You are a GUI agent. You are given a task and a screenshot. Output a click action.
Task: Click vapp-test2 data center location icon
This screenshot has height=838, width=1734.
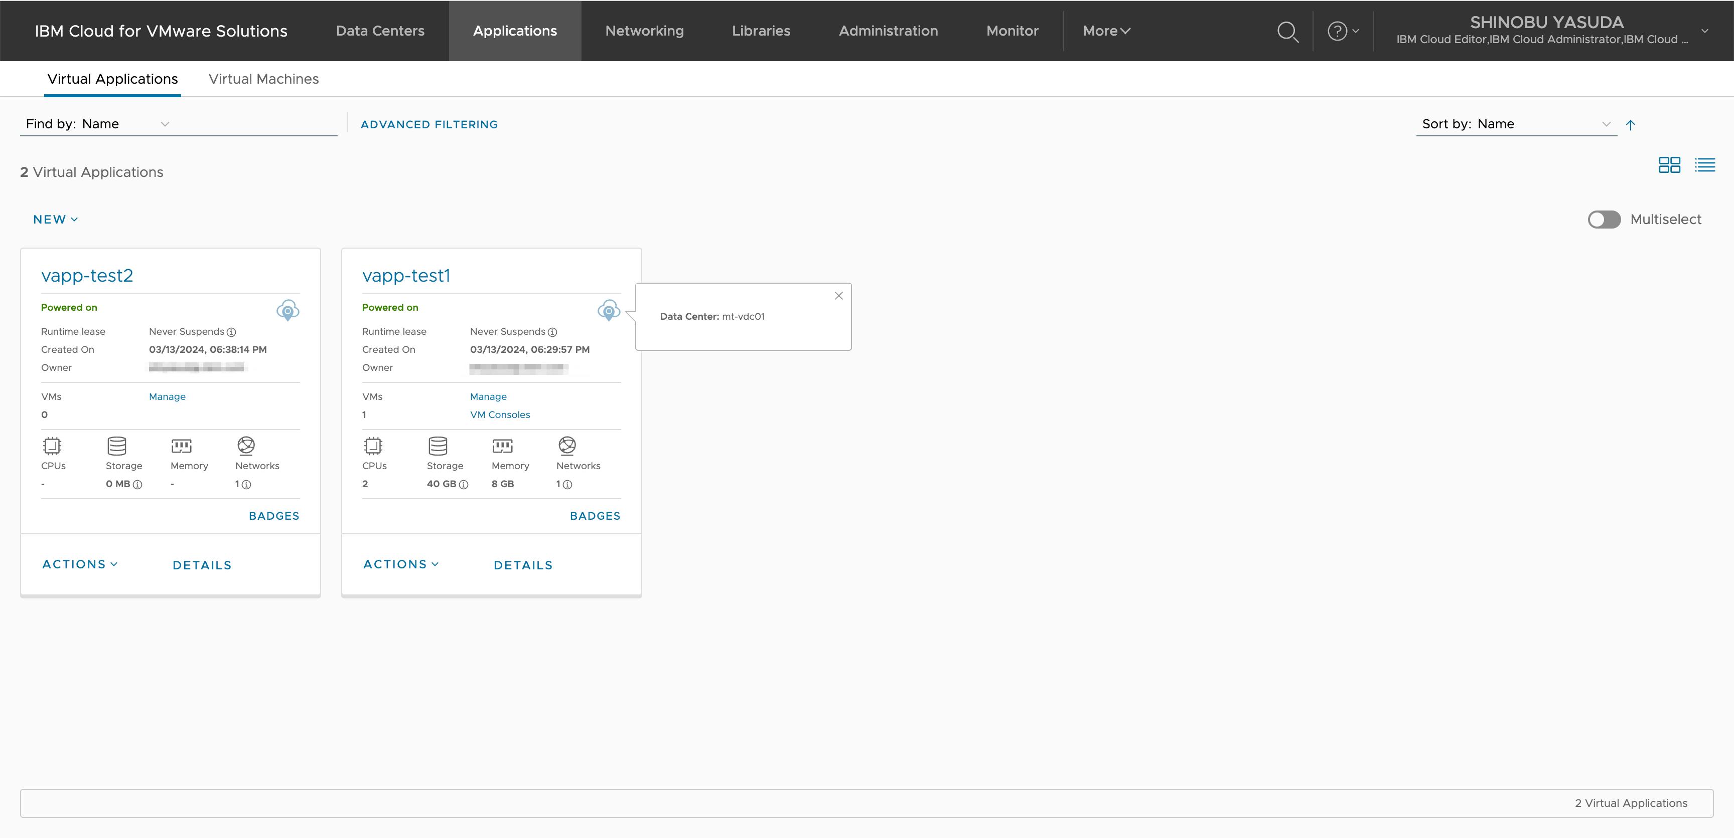pos(287,310)
